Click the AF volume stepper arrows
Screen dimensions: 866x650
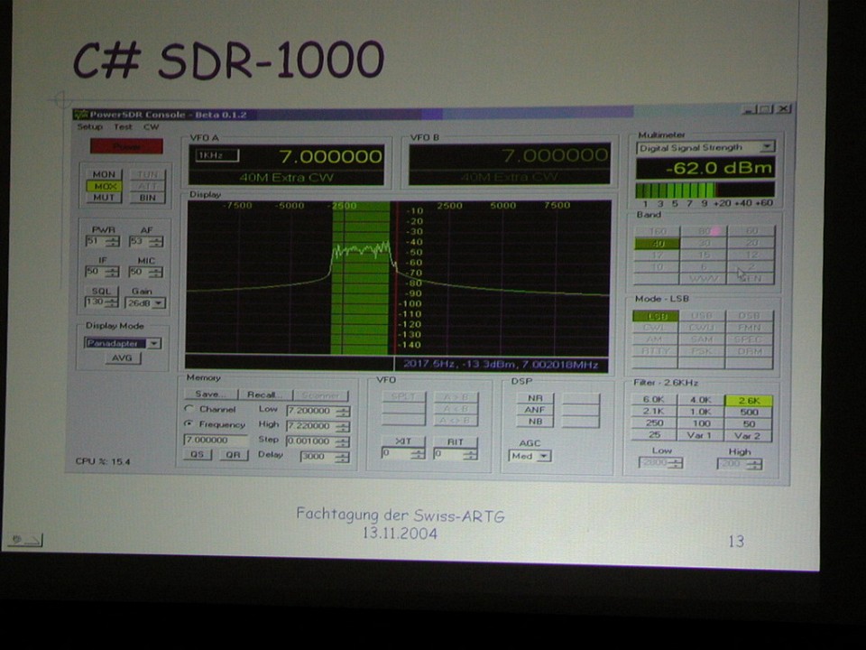[x=156, y=242]
